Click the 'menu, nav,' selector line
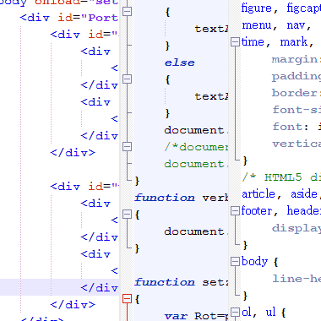 pyautogui.click(x=276, y=25)
